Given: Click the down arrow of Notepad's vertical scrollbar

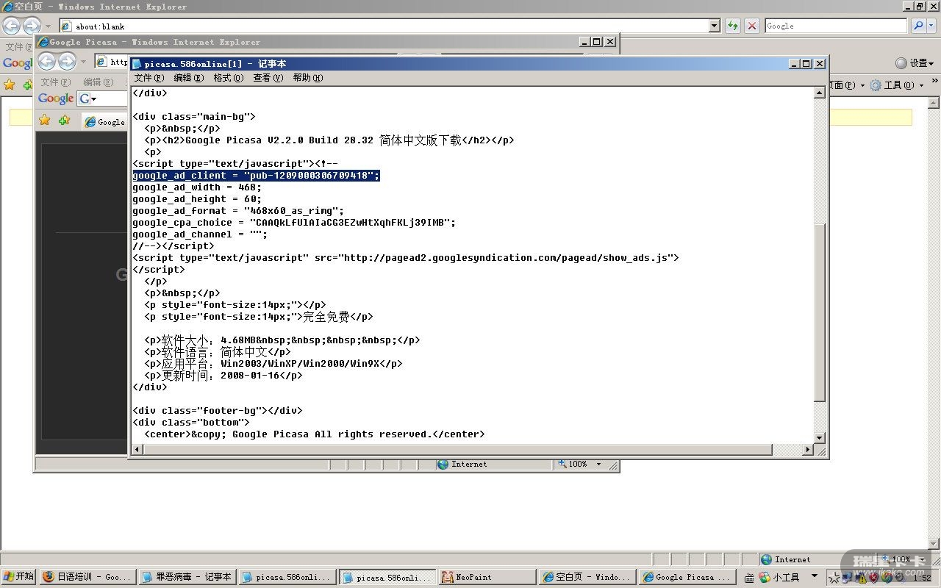Looking at the screenshot, I should tap(820, 438).
